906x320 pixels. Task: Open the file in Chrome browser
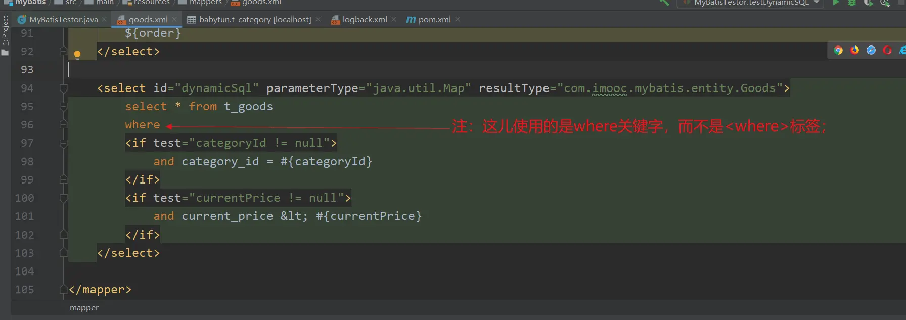pos(838,50)
